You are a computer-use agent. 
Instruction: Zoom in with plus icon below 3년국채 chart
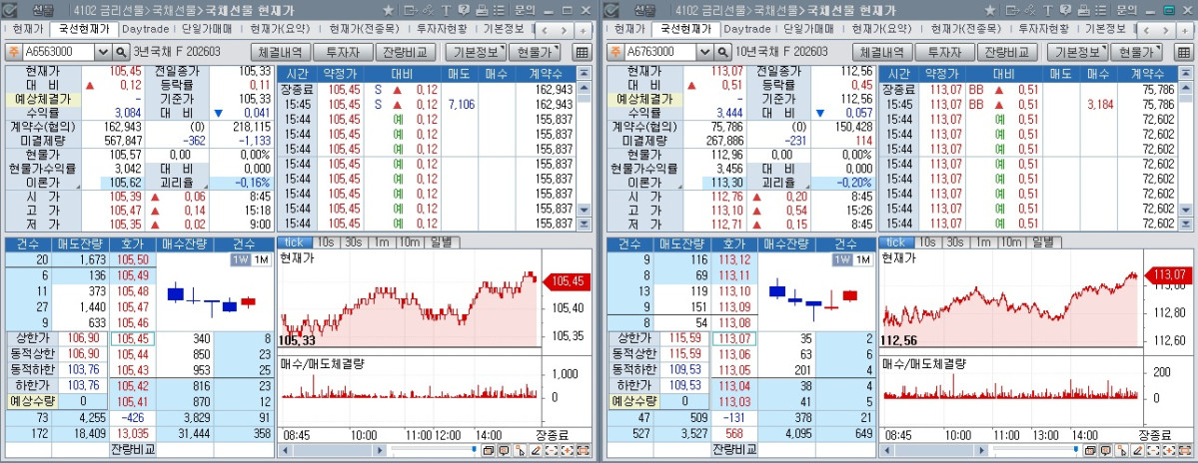(567, 450)
